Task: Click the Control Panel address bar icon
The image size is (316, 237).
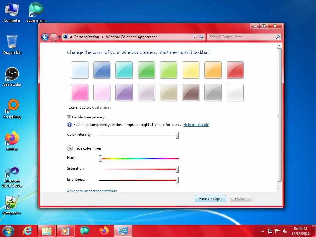Action: (65, 37)
